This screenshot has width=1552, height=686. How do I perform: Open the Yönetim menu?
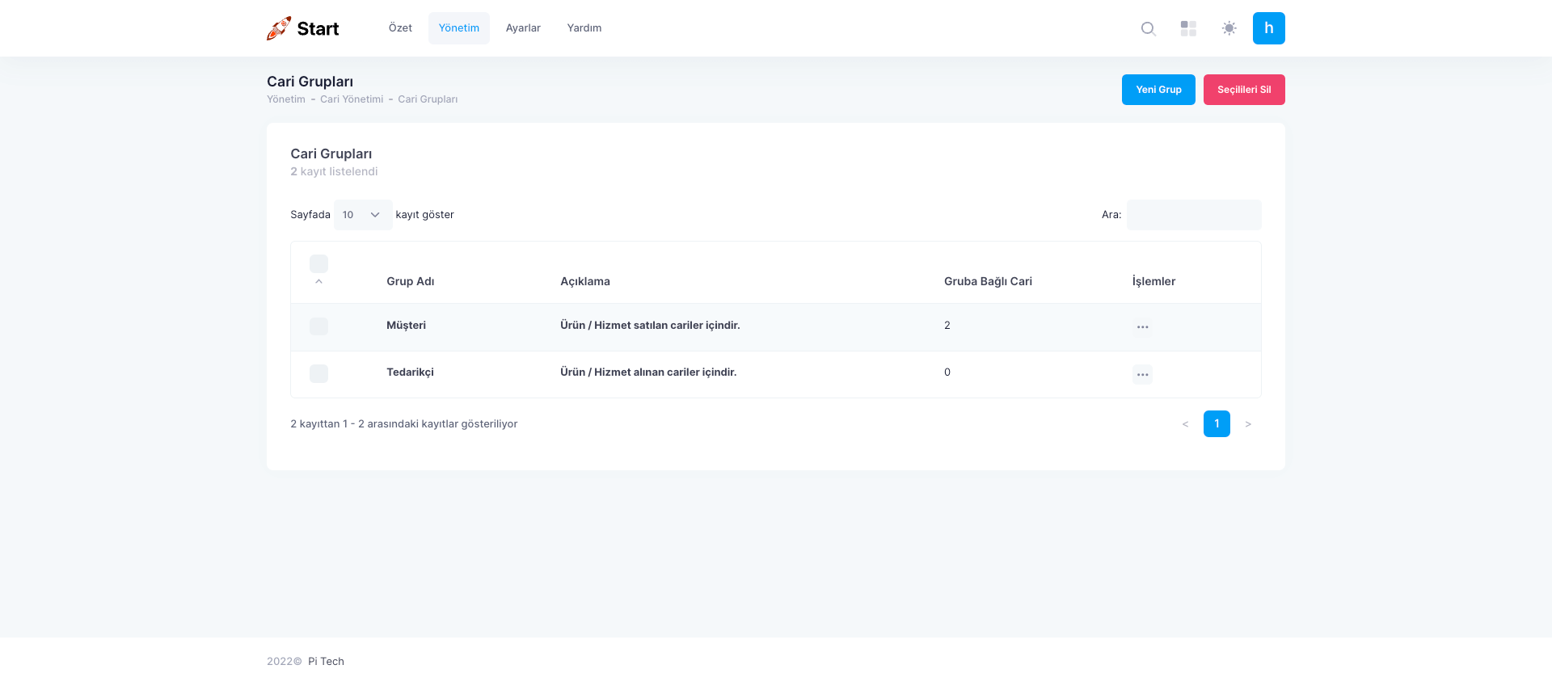pyautogui.click(x=458, y=28)
